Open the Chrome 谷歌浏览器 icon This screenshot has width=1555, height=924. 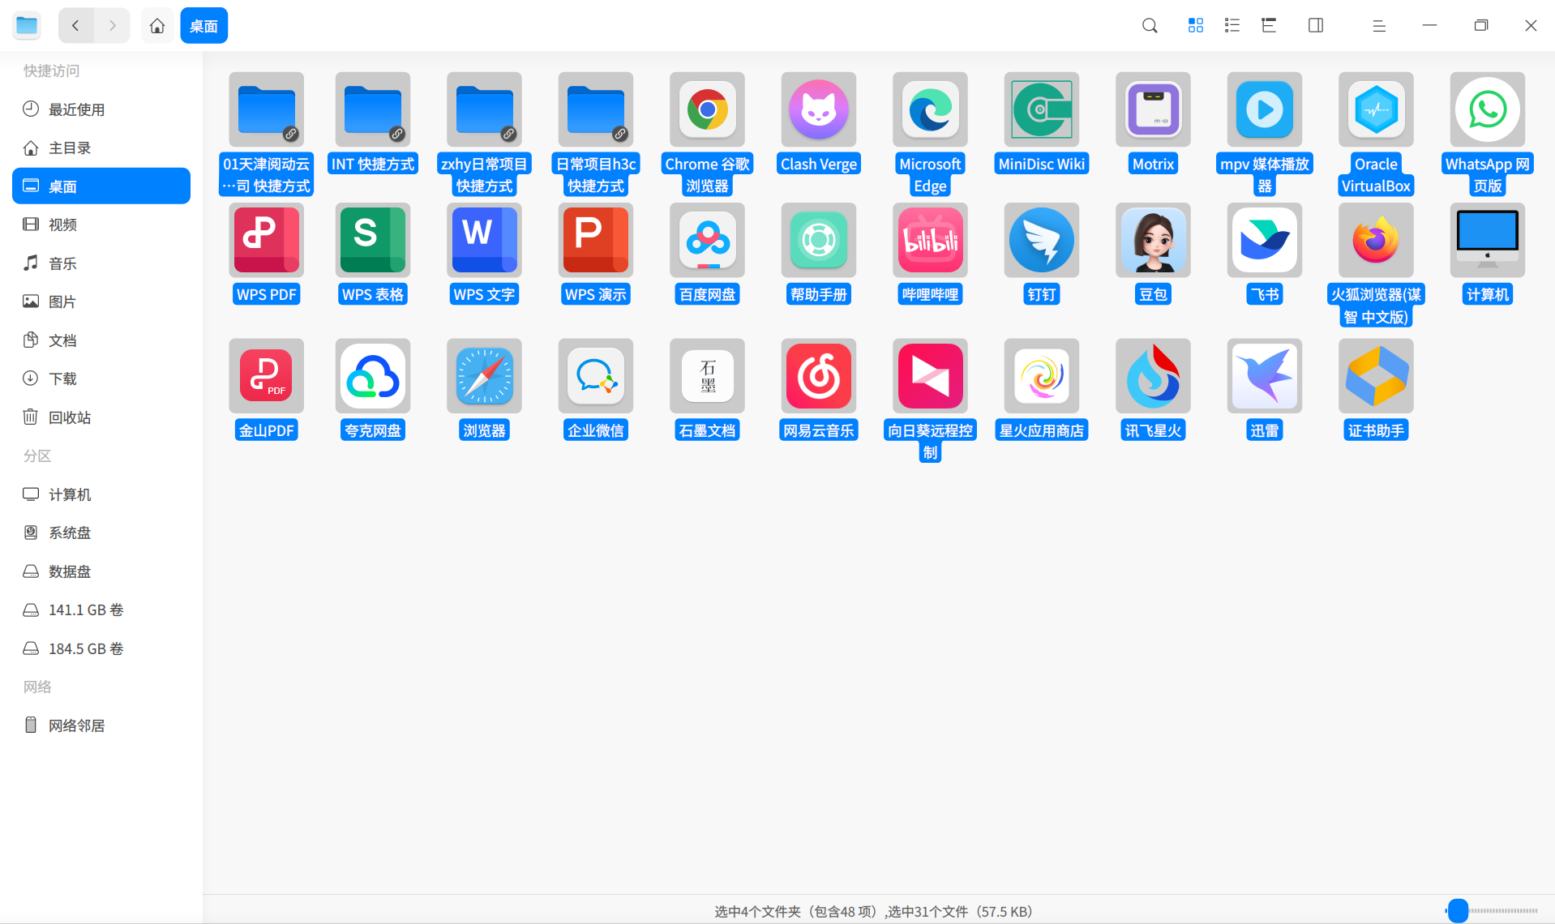click(x=707, y=109)
